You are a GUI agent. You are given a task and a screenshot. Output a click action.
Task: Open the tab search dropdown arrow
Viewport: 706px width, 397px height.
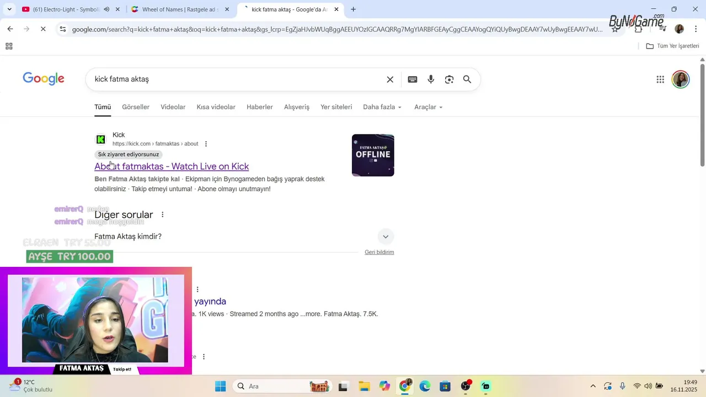9,9
